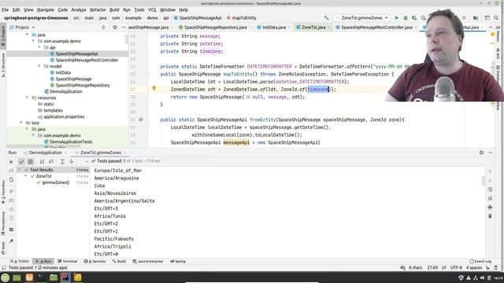Click locate opened file icon in Project panel

pos(103,28)
